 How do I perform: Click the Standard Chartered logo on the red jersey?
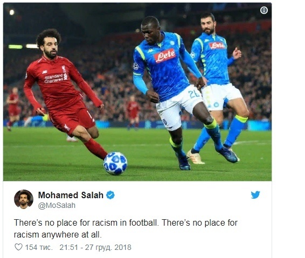[x=54, y=78]
